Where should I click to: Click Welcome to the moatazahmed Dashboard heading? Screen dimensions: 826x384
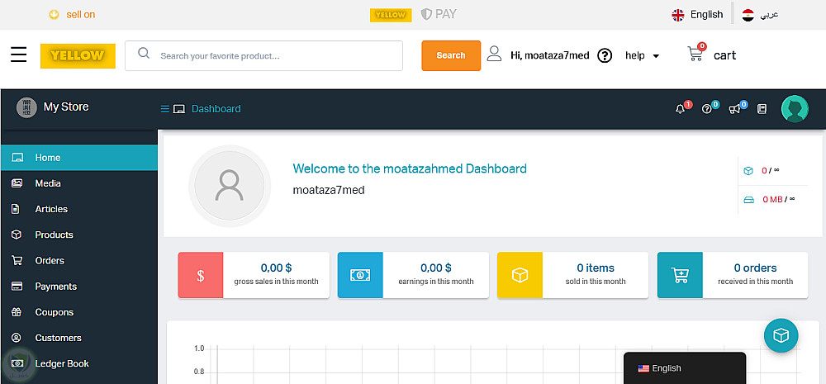click(410, 168)
